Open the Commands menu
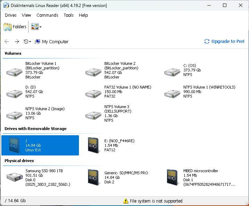Image resolution: width=249 pixels, height=206 pixels. (x=47, y=15)
